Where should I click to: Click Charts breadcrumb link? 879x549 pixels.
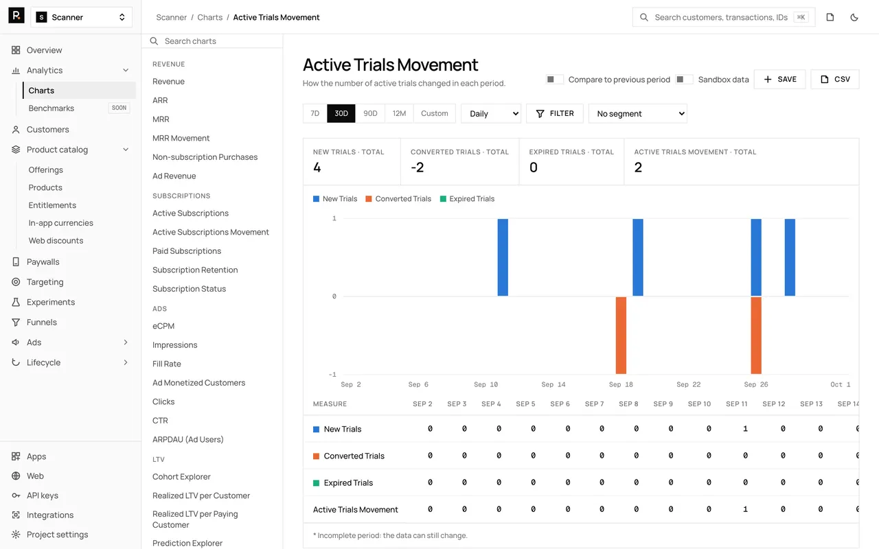point(210,17)
